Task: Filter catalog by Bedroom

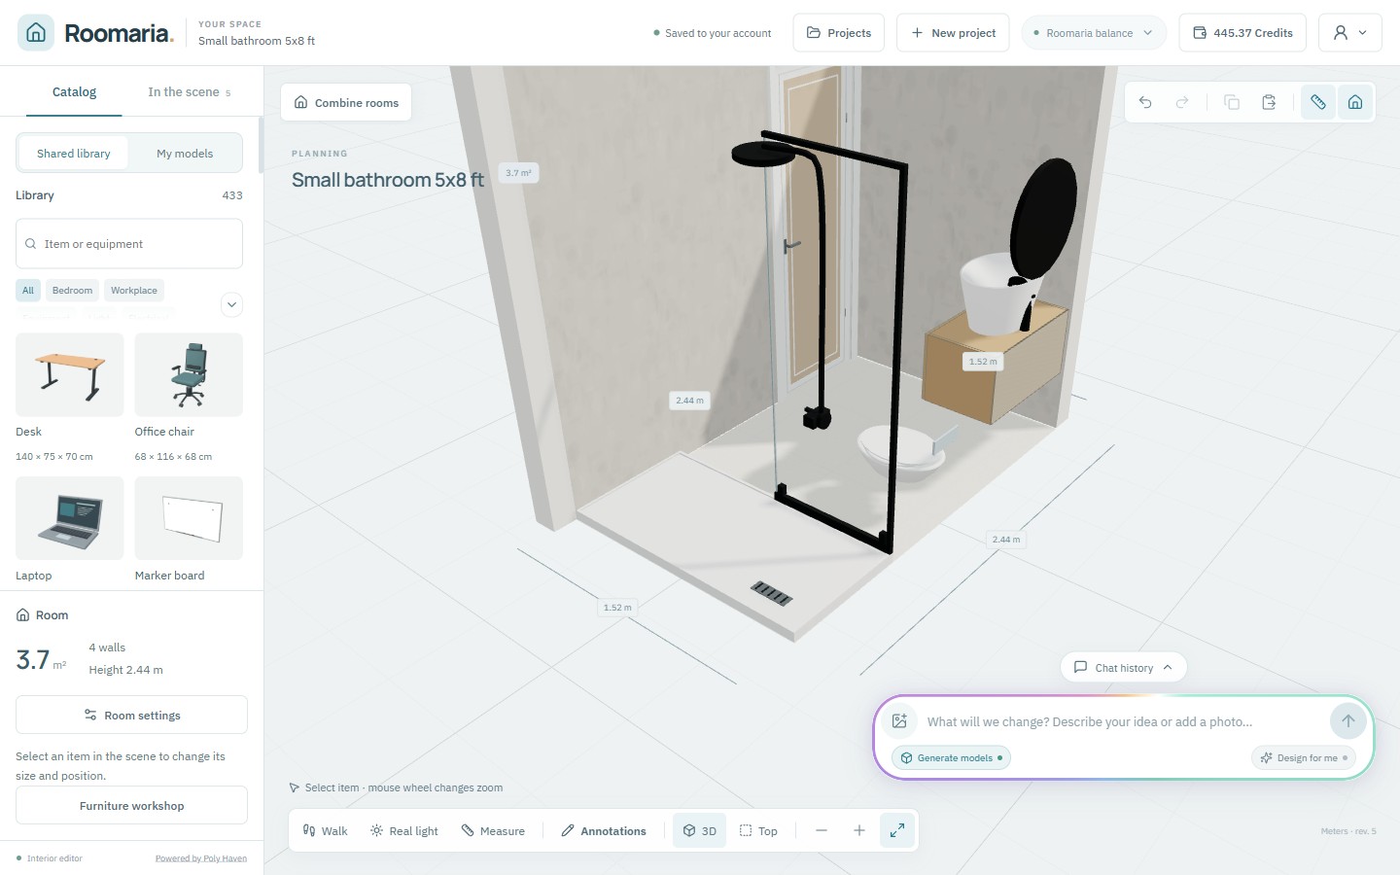Action: pos(72,290)
